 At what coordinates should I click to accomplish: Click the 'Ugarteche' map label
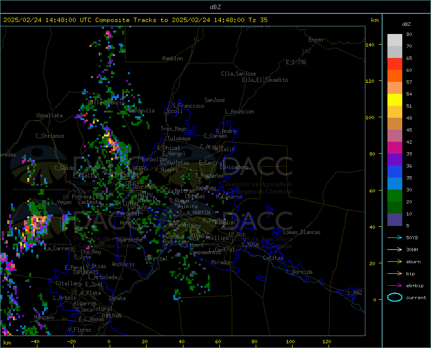pyautogui.click(x=129, y=240)
